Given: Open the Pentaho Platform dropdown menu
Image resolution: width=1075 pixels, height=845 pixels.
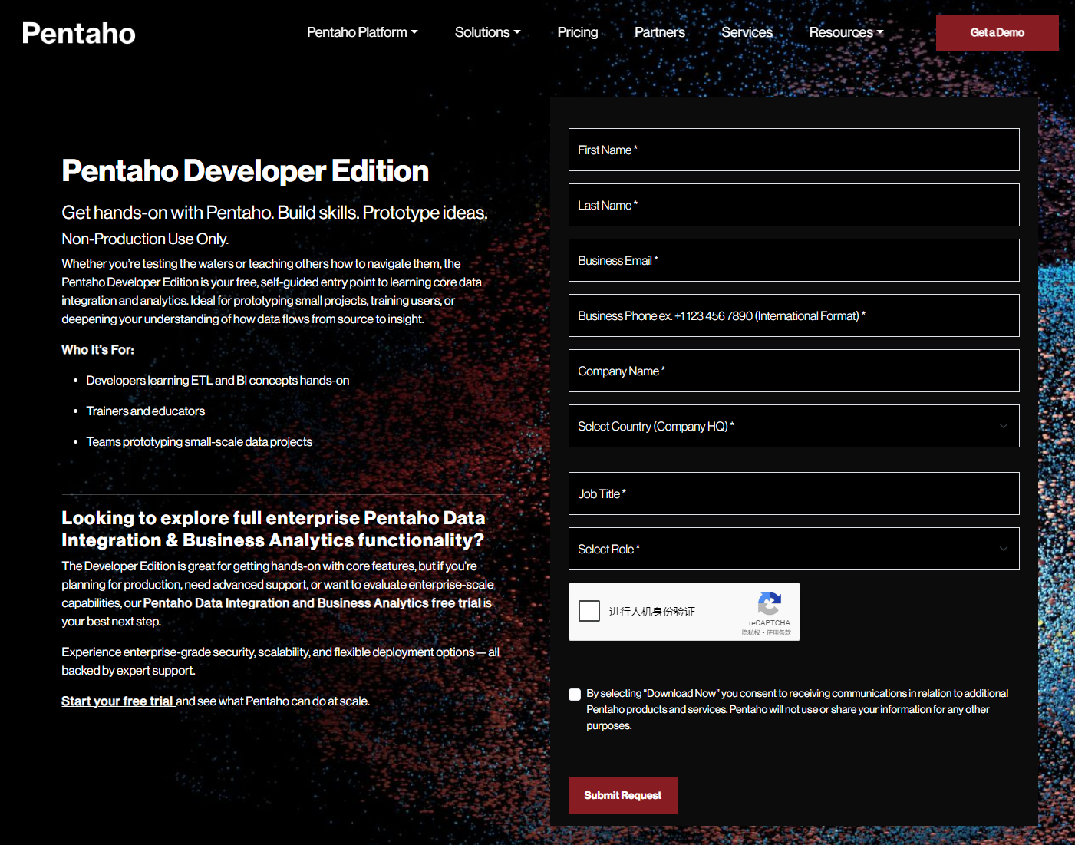Looking at the screenshot, I should pos(362,32).
